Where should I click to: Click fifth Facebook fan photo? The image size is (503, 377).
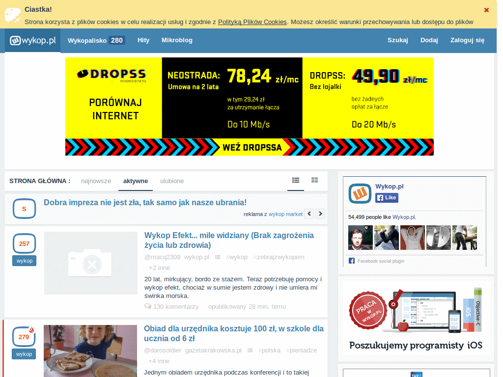coord(465,238)
